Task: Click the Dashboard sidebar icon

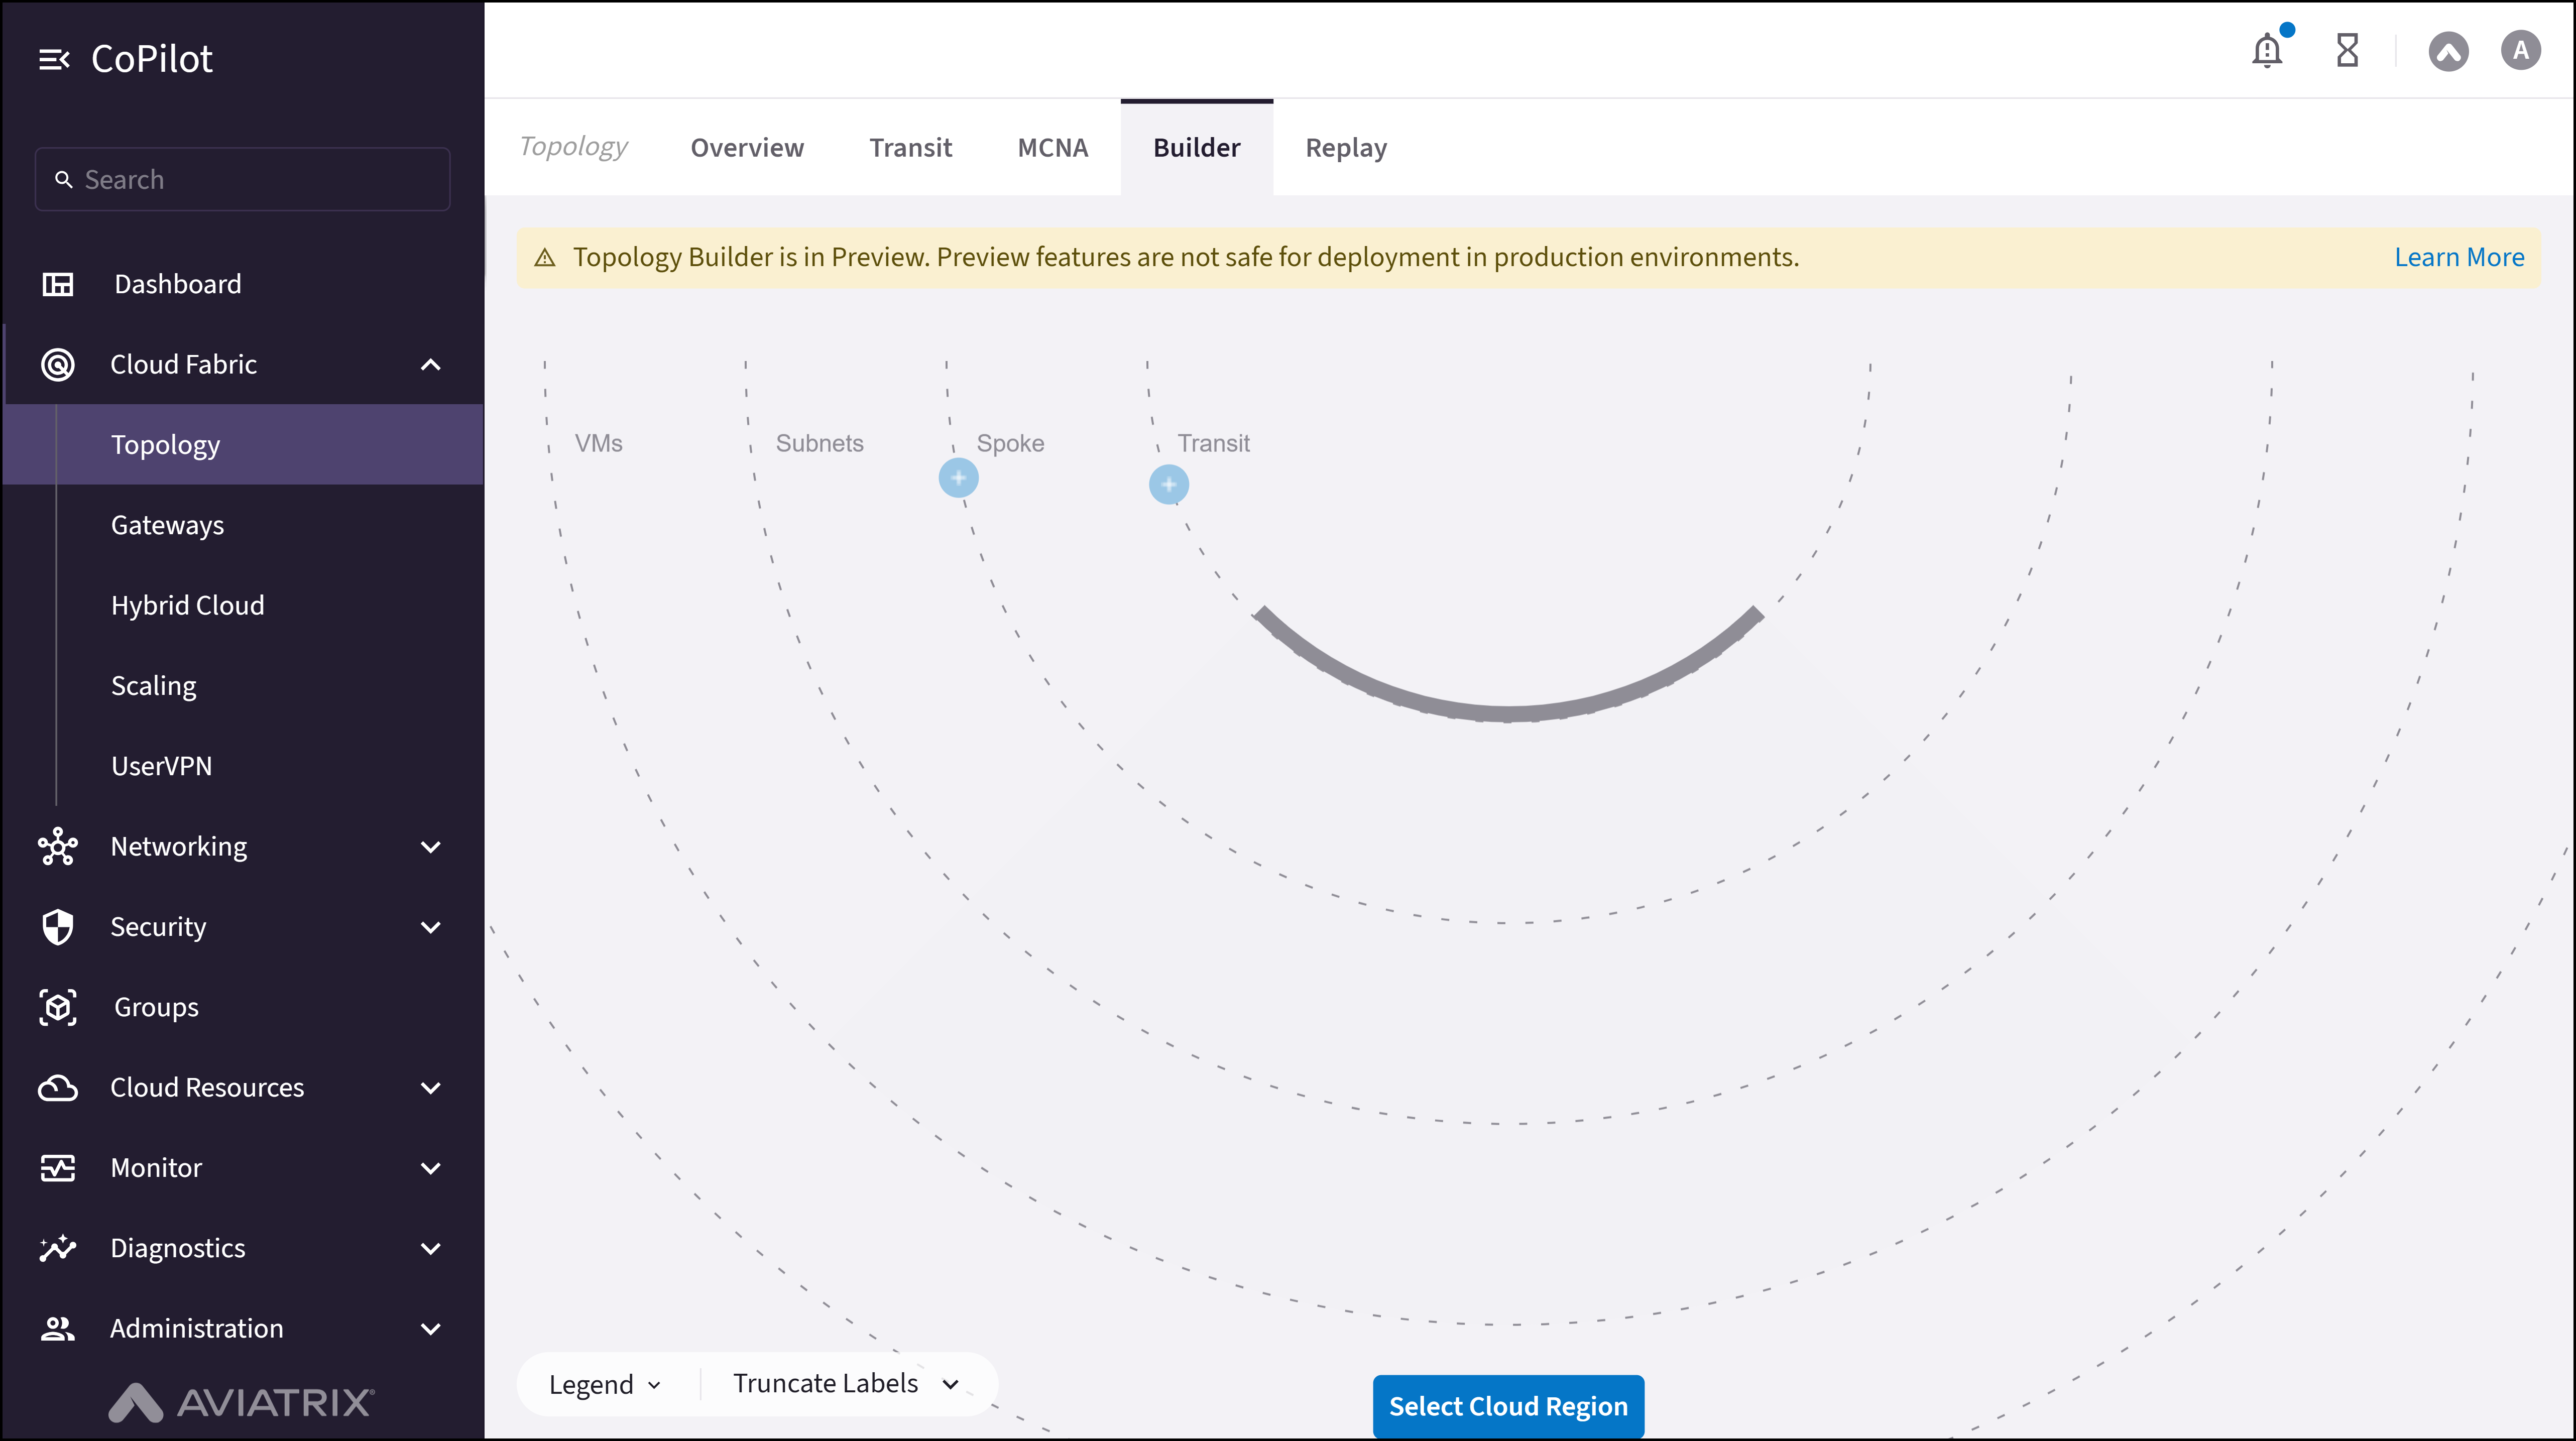Action: (x=58, y=284)
